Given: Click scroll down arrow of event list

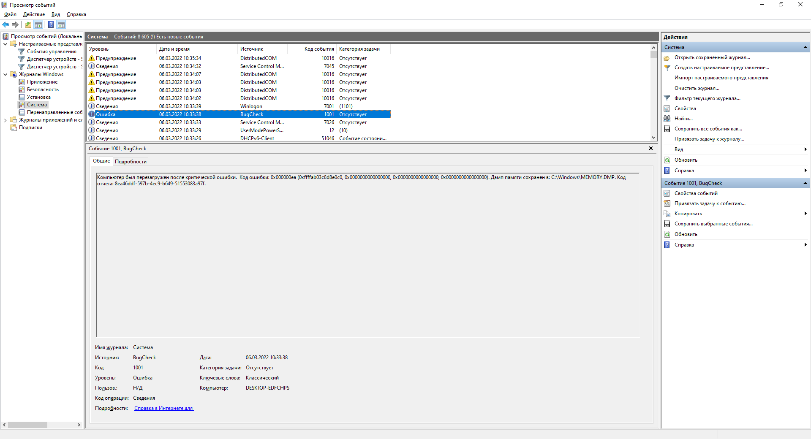Looking at the screenshot, I should click(653, 138).
